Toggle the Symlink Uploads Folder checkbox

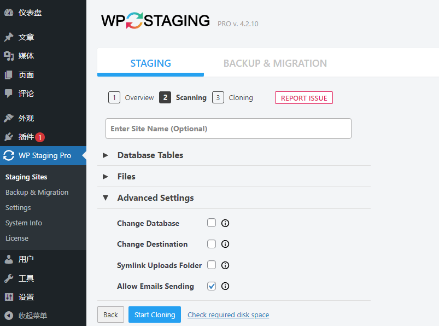(x=212, y=265)
